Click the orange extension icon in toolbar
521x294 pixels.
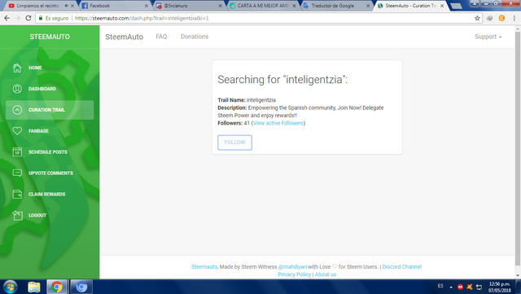click(x=501, y=18)
